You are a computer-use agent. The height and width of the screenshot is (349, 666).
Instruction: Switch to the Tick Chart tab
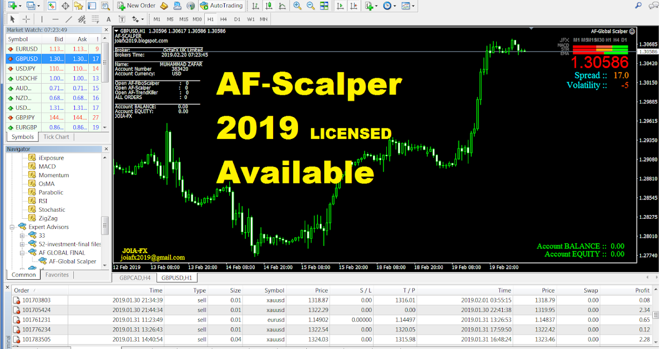point(56,137)
